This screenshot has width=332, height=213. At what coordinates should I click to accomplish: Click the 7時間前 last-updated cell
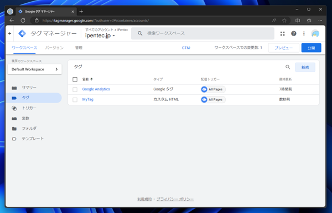pyautogui.click(x=286, y=89)
